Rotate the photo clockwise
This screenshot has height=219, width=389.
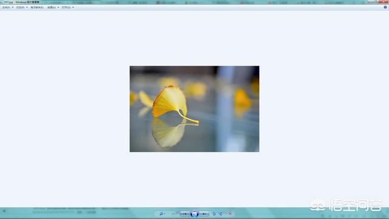(x=221, y=214)
